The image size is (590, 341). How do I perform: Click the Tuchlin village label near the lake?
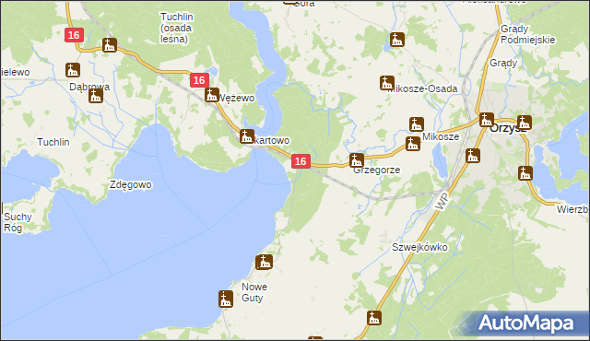tap(53, 142)
